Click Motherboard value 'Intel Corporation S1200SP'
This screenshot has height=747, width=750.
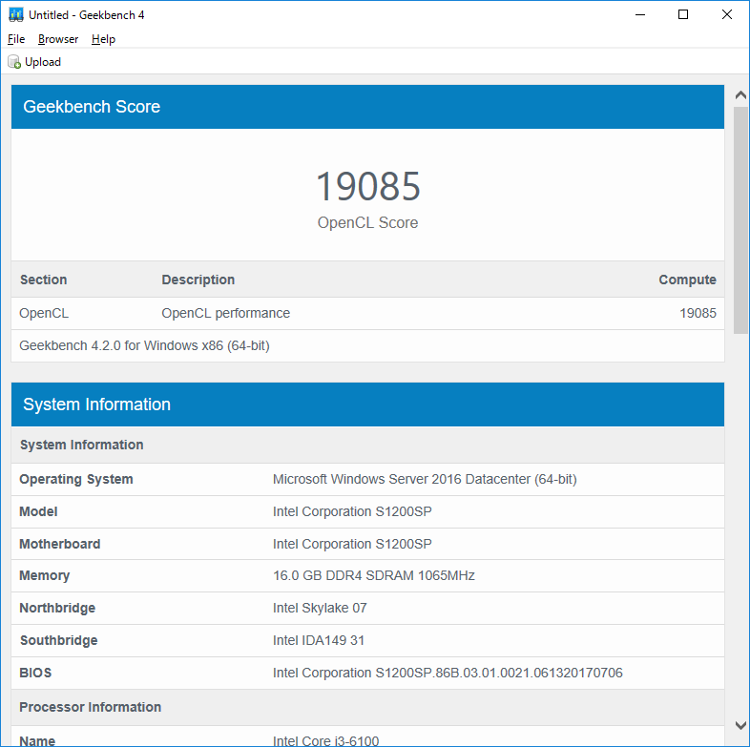[x=352, y=544]
